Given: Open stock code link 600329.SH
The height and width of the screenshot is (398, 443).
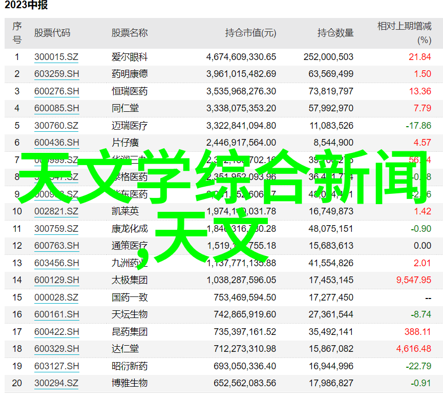Looking at the screenshot, I should point(56,349).
